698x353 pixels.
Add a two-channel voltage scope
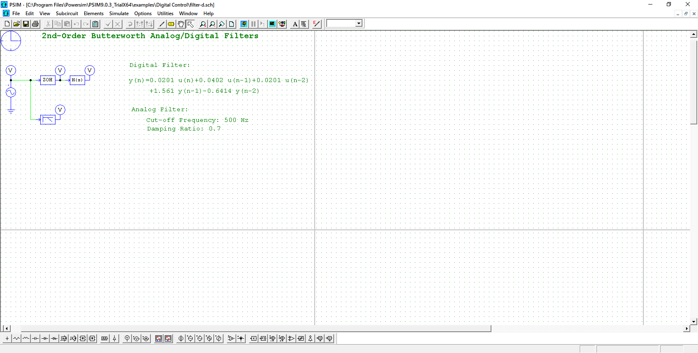[159, 338]
